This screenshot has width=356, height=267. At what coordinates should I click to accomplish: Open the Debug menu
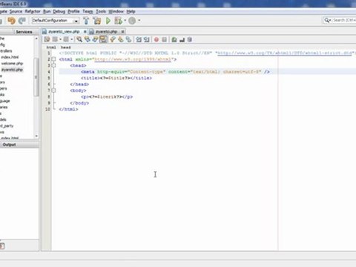click(x=59, y=11)
